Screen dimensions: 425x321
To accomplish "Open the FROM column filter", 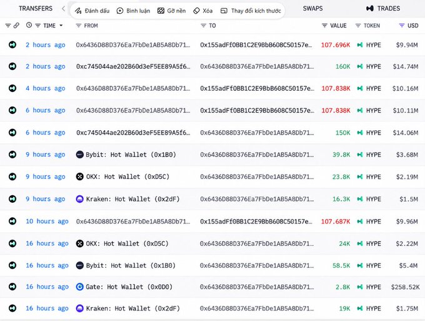I will coord(79,26).
